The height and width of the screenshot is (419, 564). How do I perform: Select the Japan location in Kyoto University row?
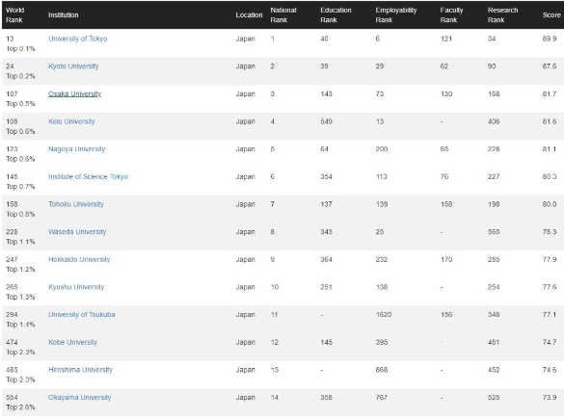pyautogui.click(x=245, y=66)
